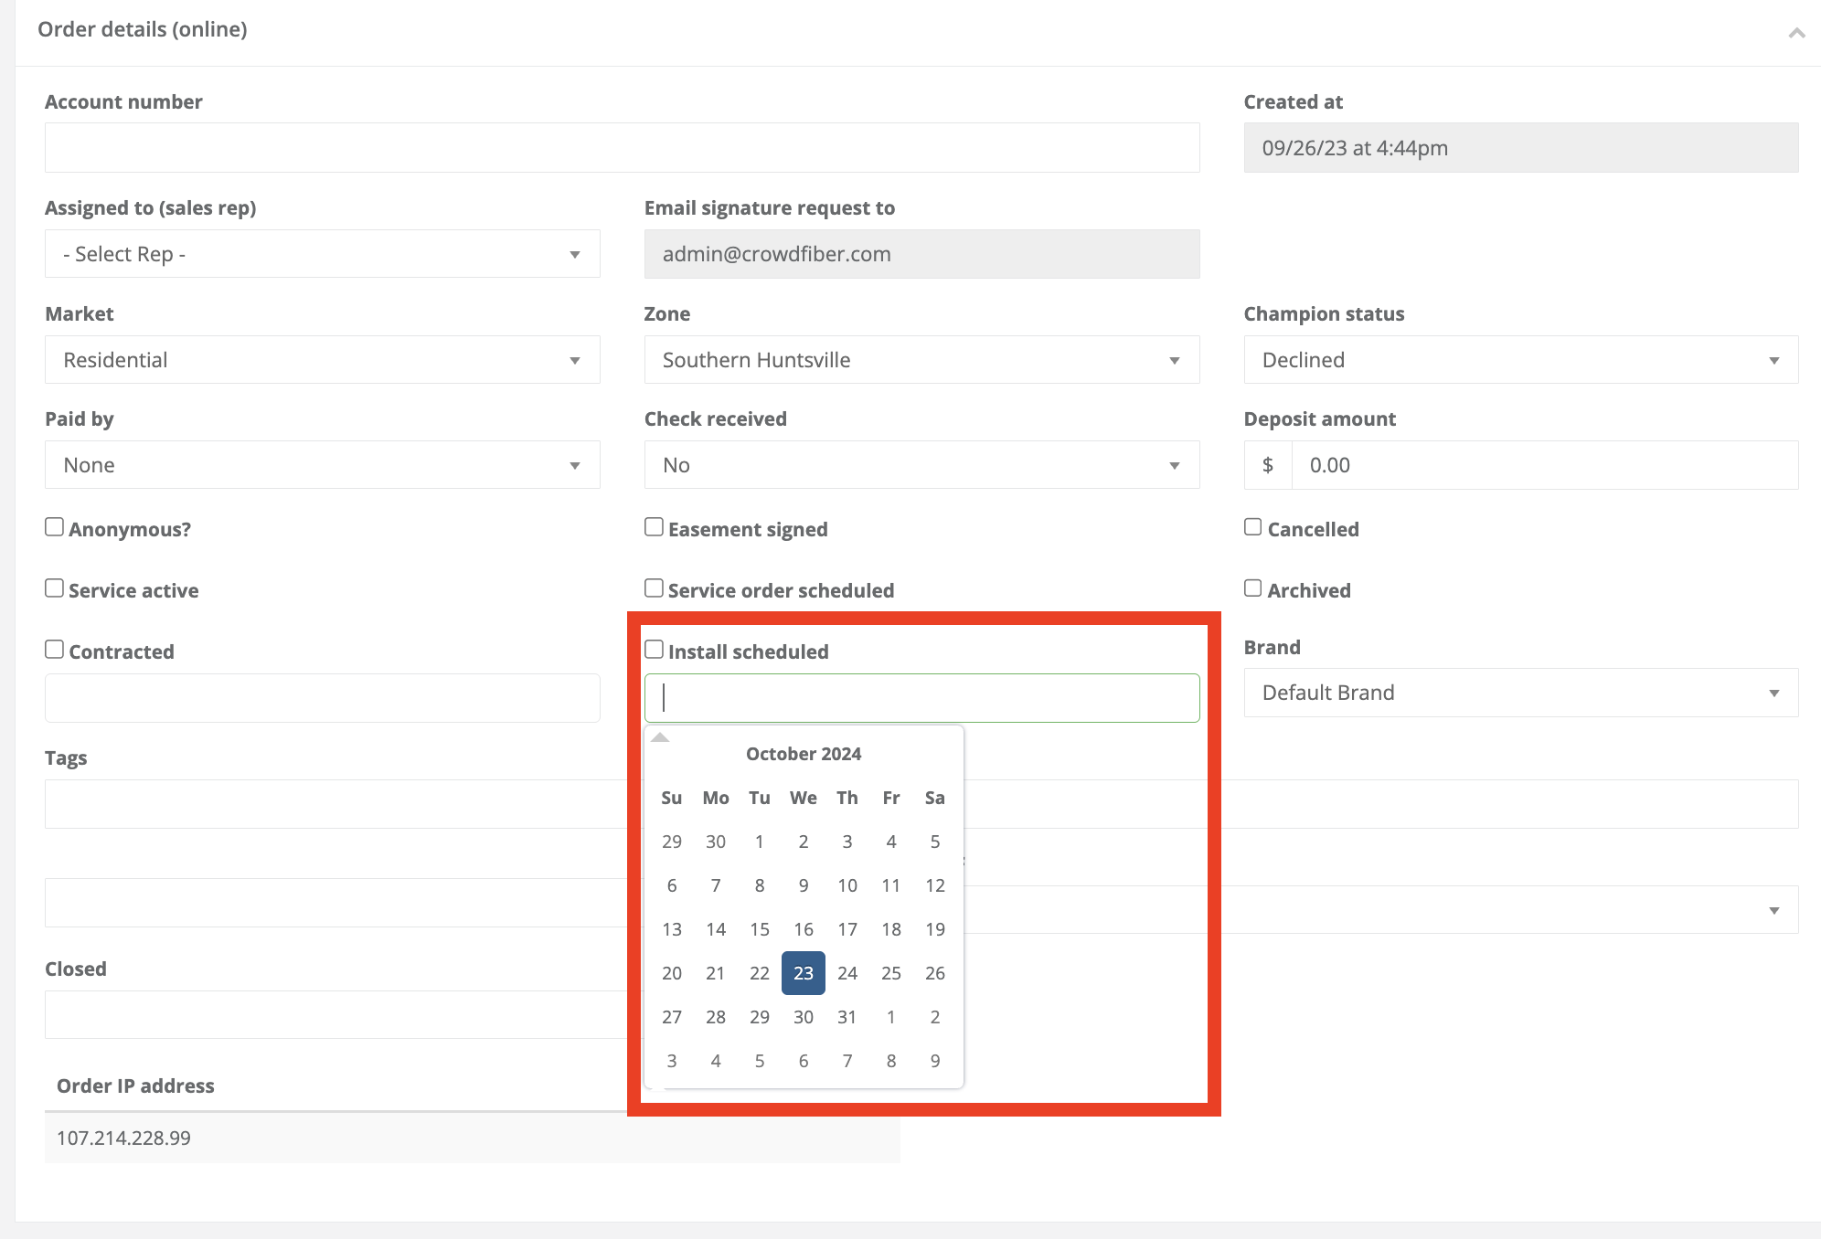Click October 2024 calendar month header
Screen dimensions: 1821x1239
[804, 754]
